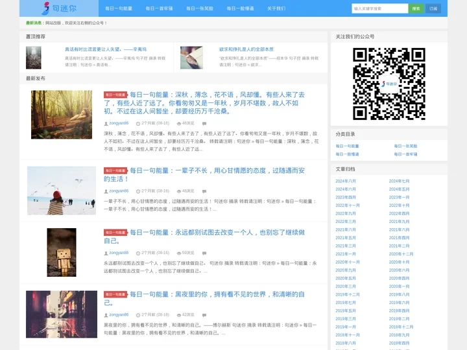Open article titled 永远都别试图去改变一个人
The image size is (467, 350).
click(204, 237)
